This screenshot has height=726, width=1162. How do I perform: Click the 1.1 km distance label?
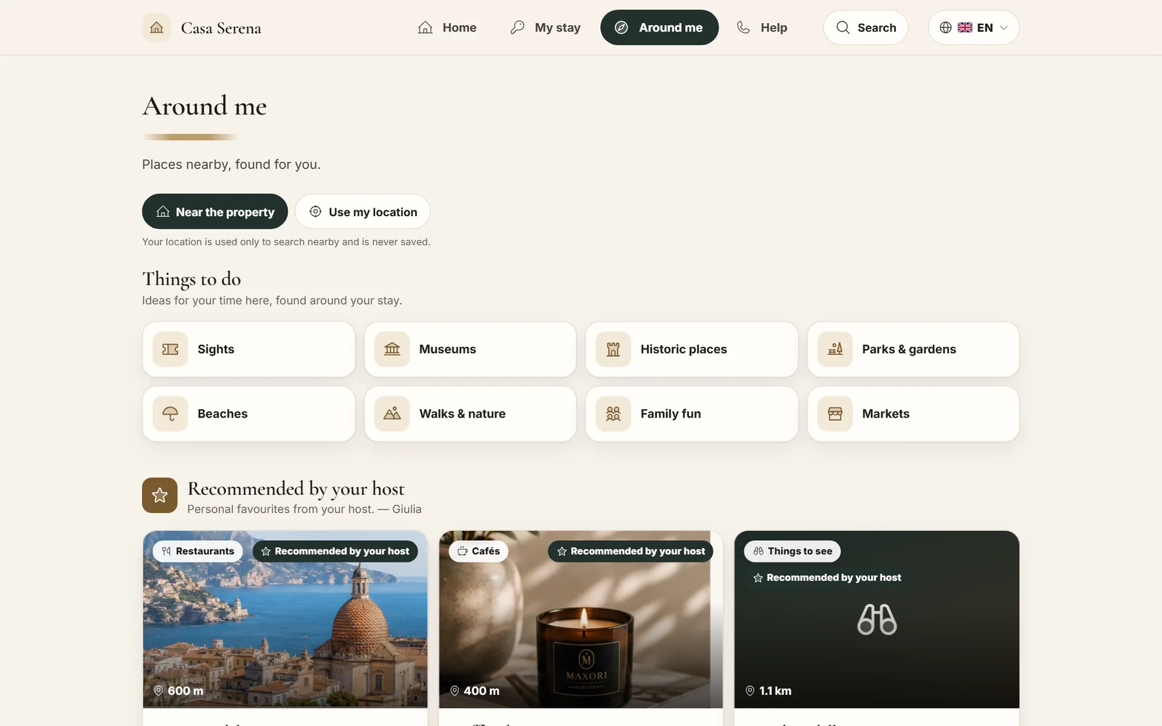[x=768, y=691]
